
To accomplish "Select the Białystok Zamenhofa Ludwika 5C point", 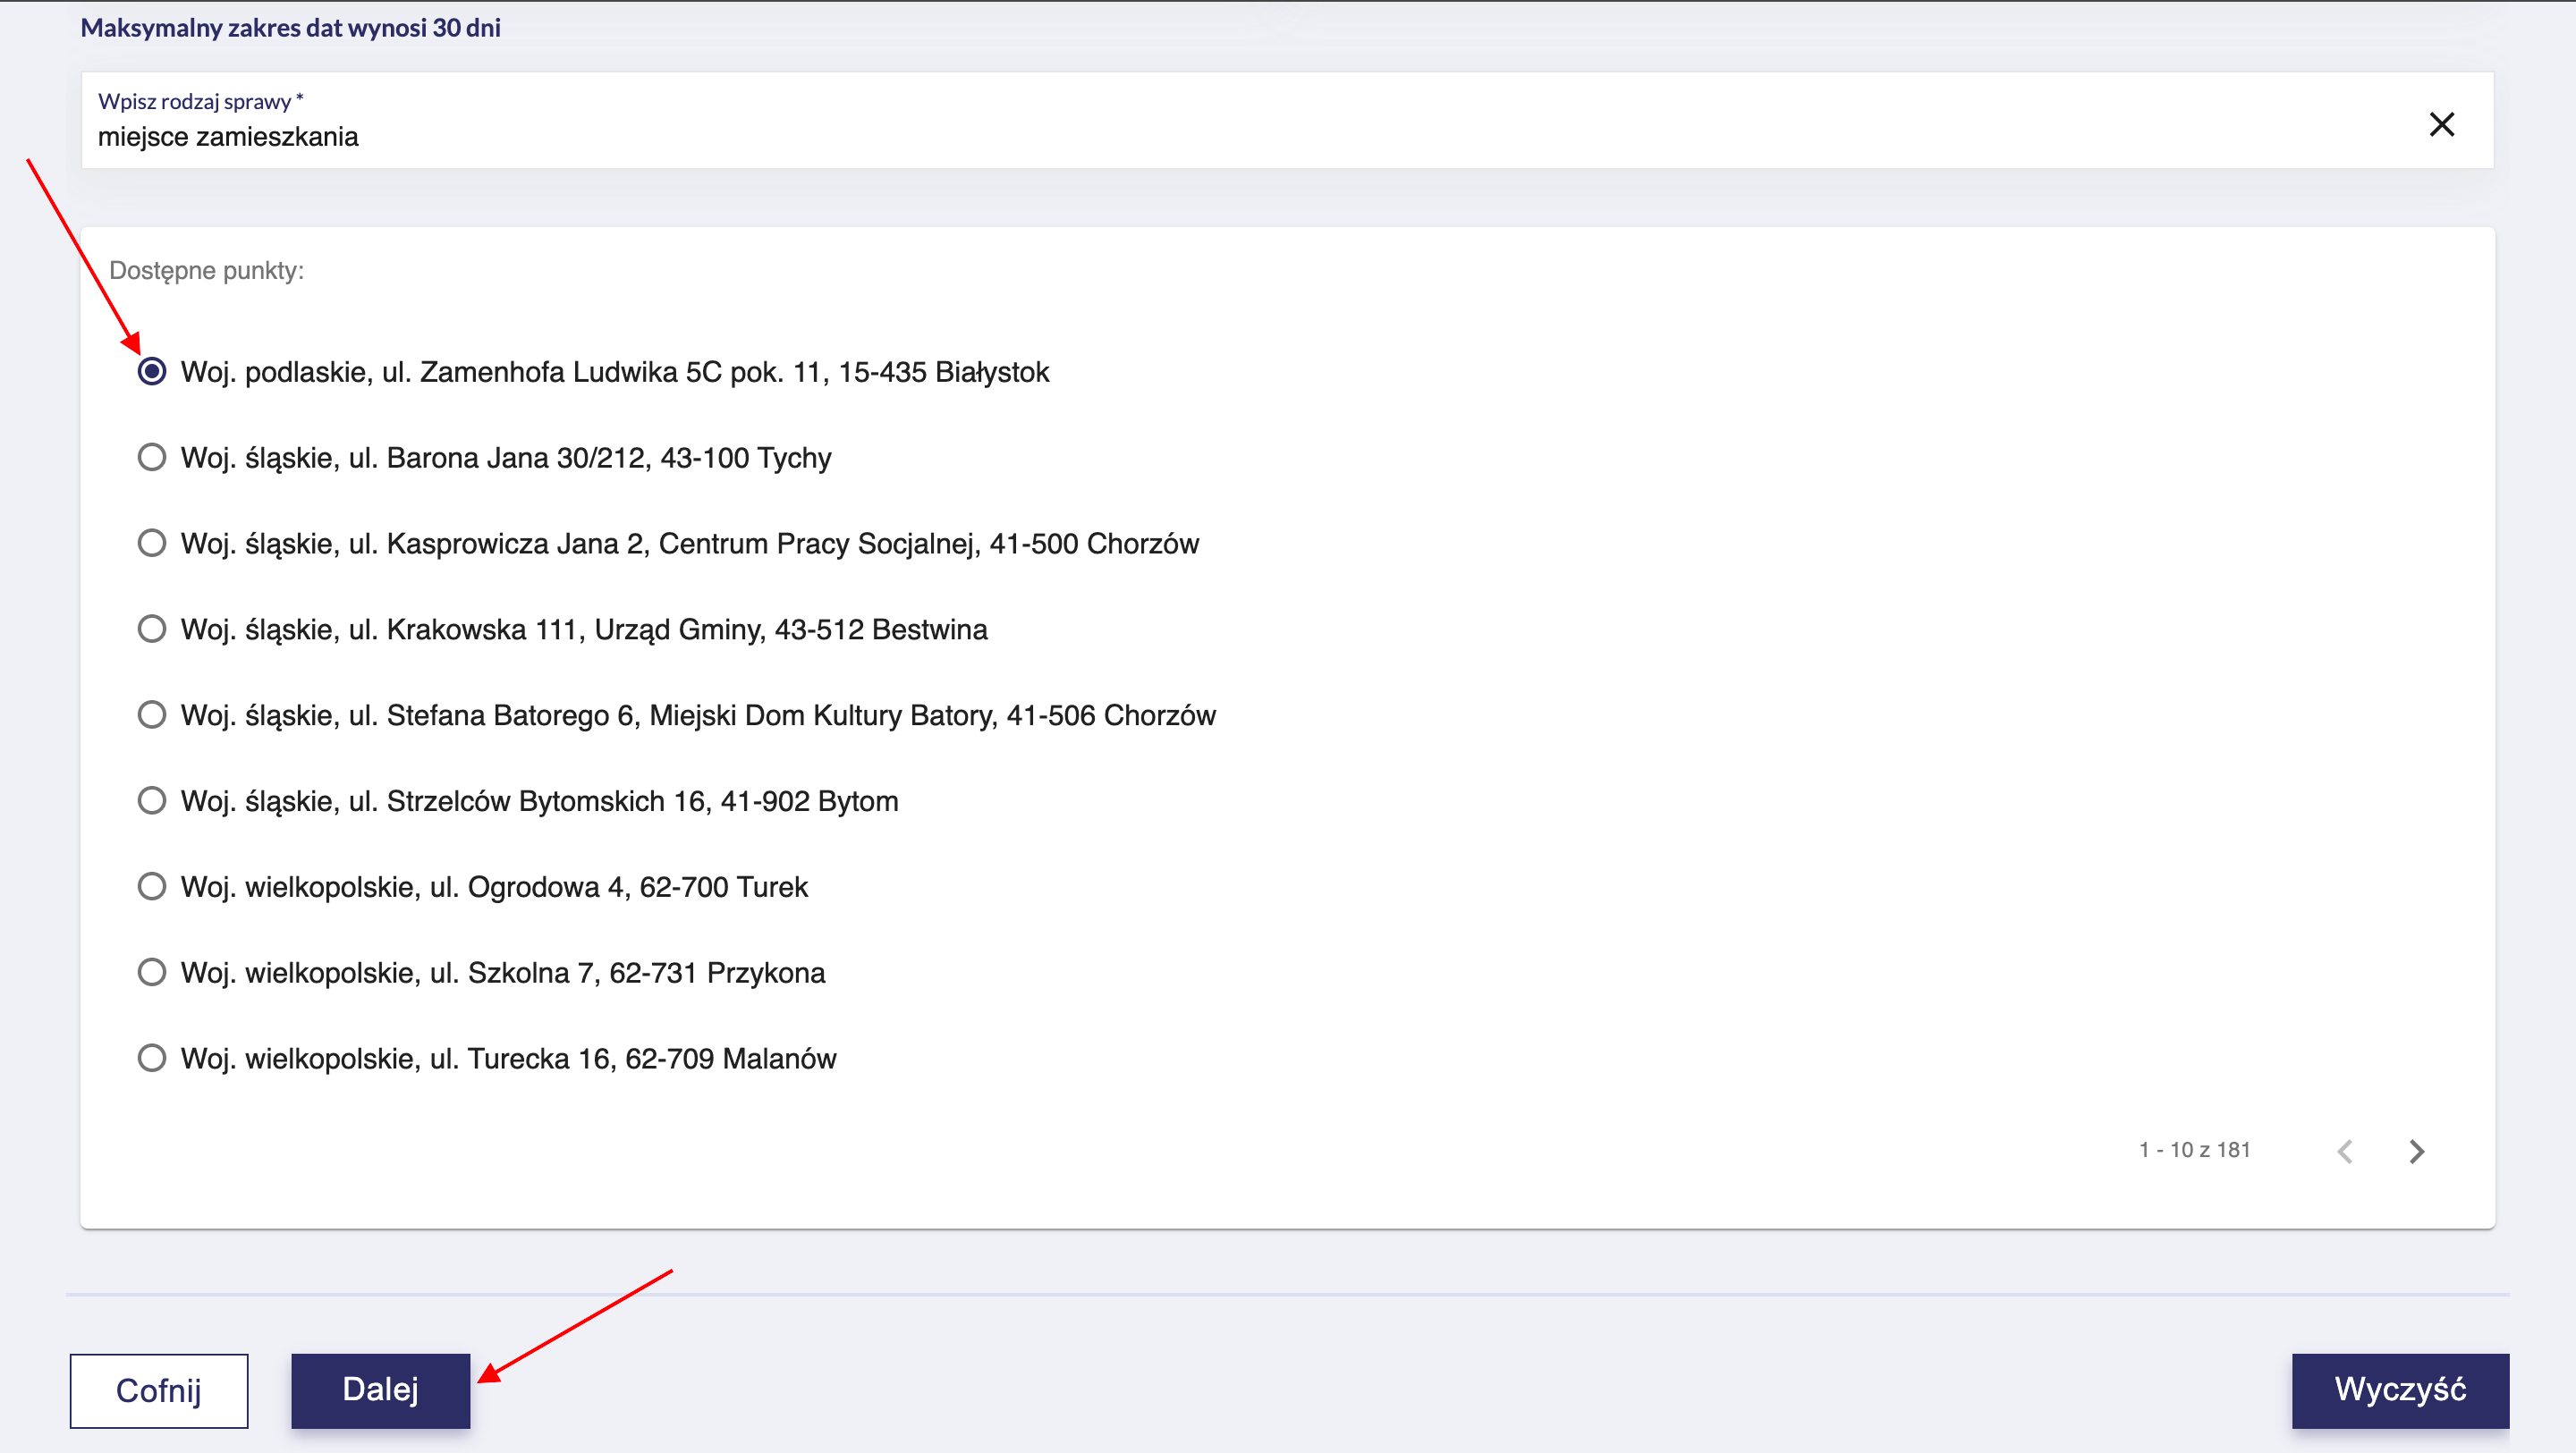I will coord(152,372).
